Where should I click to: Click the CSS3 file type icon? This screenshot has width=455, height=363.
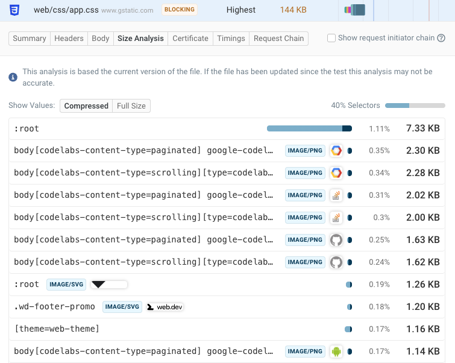pyautogui.click(x=14, y=10)
